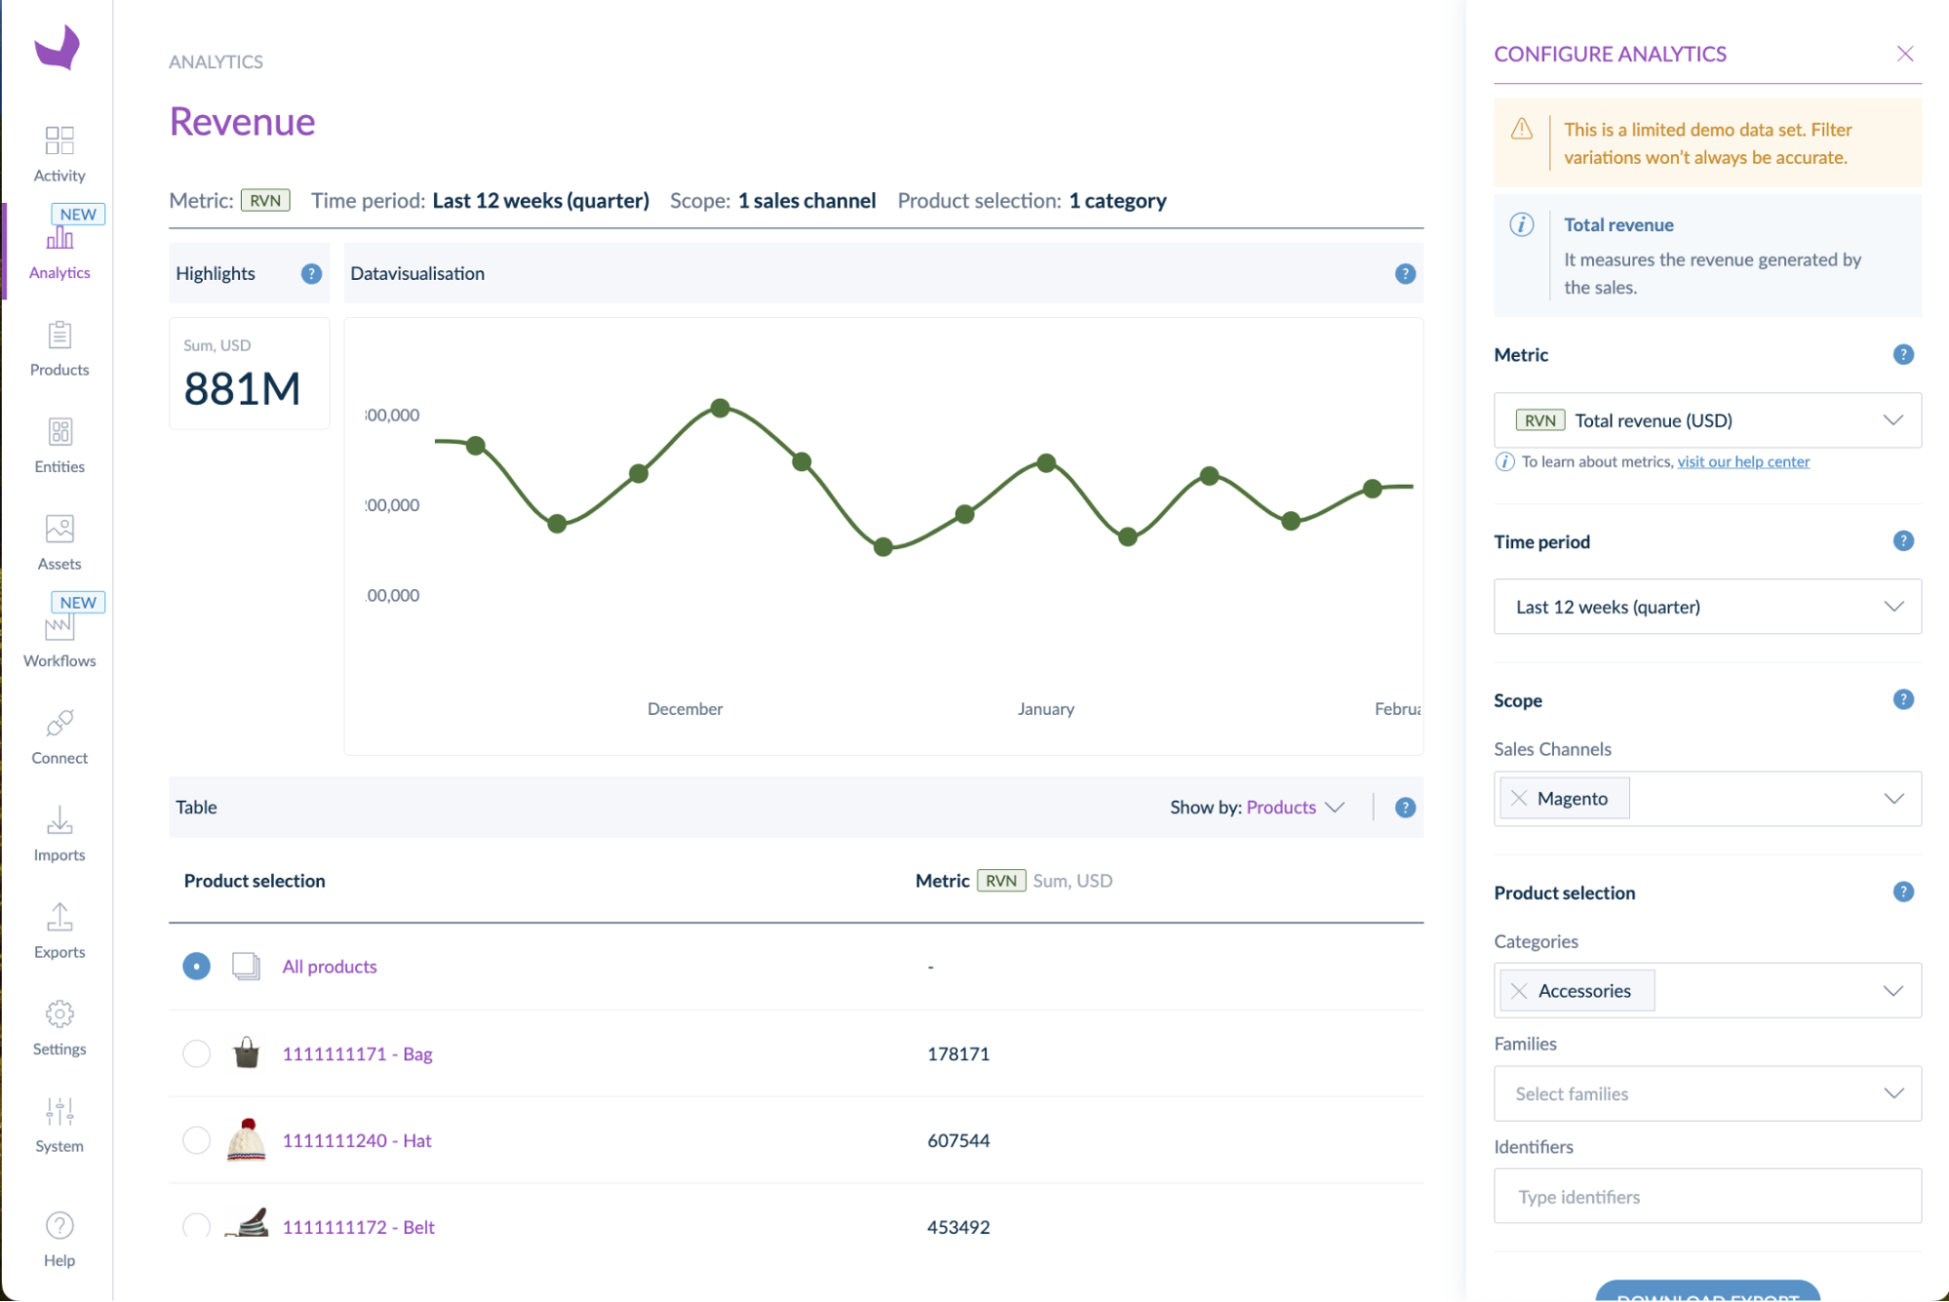Select the Hat product row radio button
Screen dimensions: 1949x1302
pos(196,1140)
